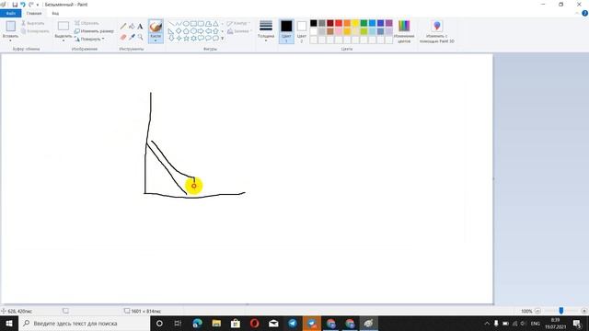Switch to the View (Вид) ribbon tab

point(55,13)
